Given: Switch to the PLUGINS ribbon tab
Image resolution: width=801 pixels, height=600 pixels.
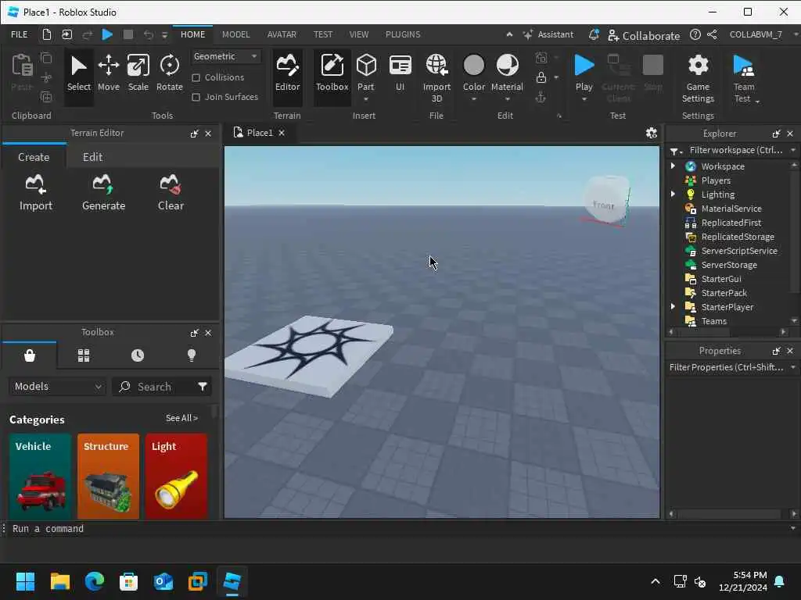Looking at the screenshot, I should click(403, 34).
